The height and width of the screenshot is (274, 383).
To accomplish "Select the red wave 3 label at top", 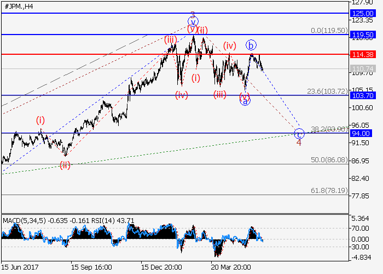I will 193,14.
